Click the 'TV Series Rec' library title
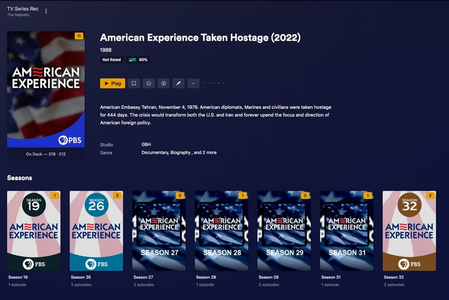This screenshot has height=300, width=449. [23, 9]
